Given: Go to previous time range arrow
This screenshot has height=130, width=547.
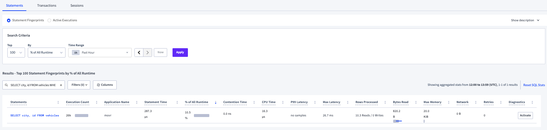Looking at the screenshot, I should [x=139, y=53].
